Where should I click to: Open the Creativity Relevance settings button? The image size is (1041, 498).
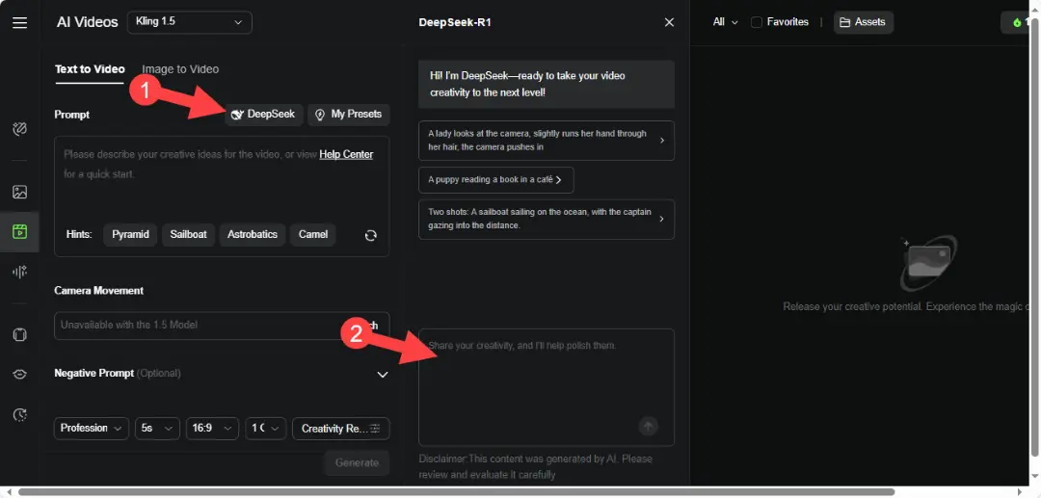(x=340, y=429)
